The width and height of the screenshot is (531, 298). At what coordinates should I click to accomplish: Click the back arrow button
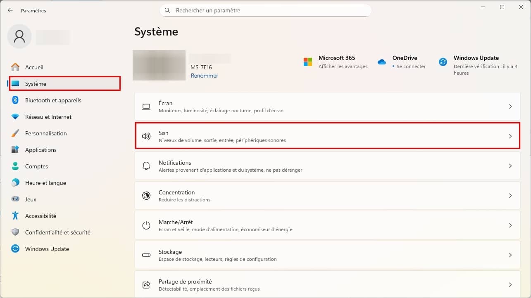coord(10,10)
